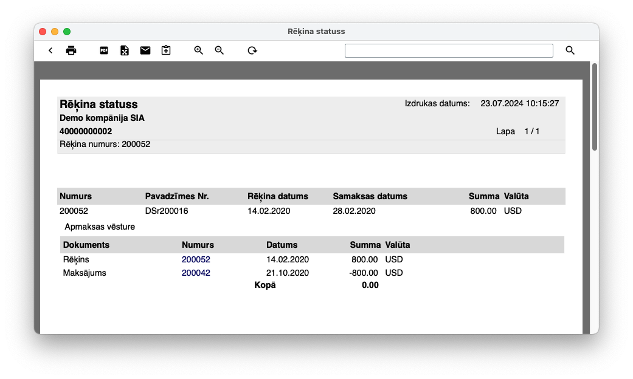Image resolution: width=633 pixels, height=379 pixels.
Task: Print the invoice status report
Action: (x=71, y=50)
